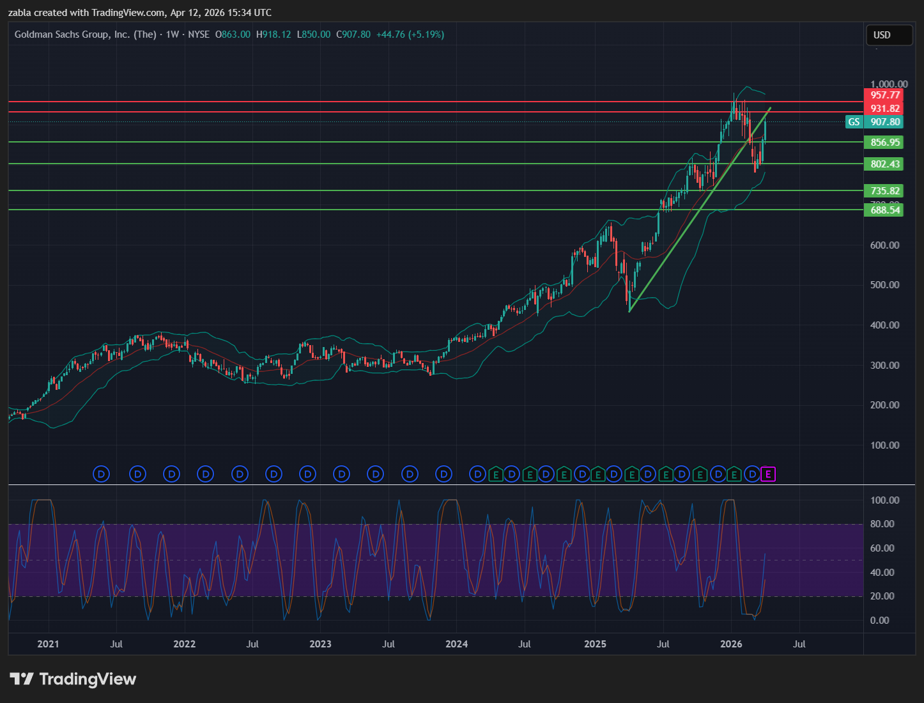Screen dimensions: 924x703
Task: Click the rightmost blue dividend D marker
Action: point(752,474)
